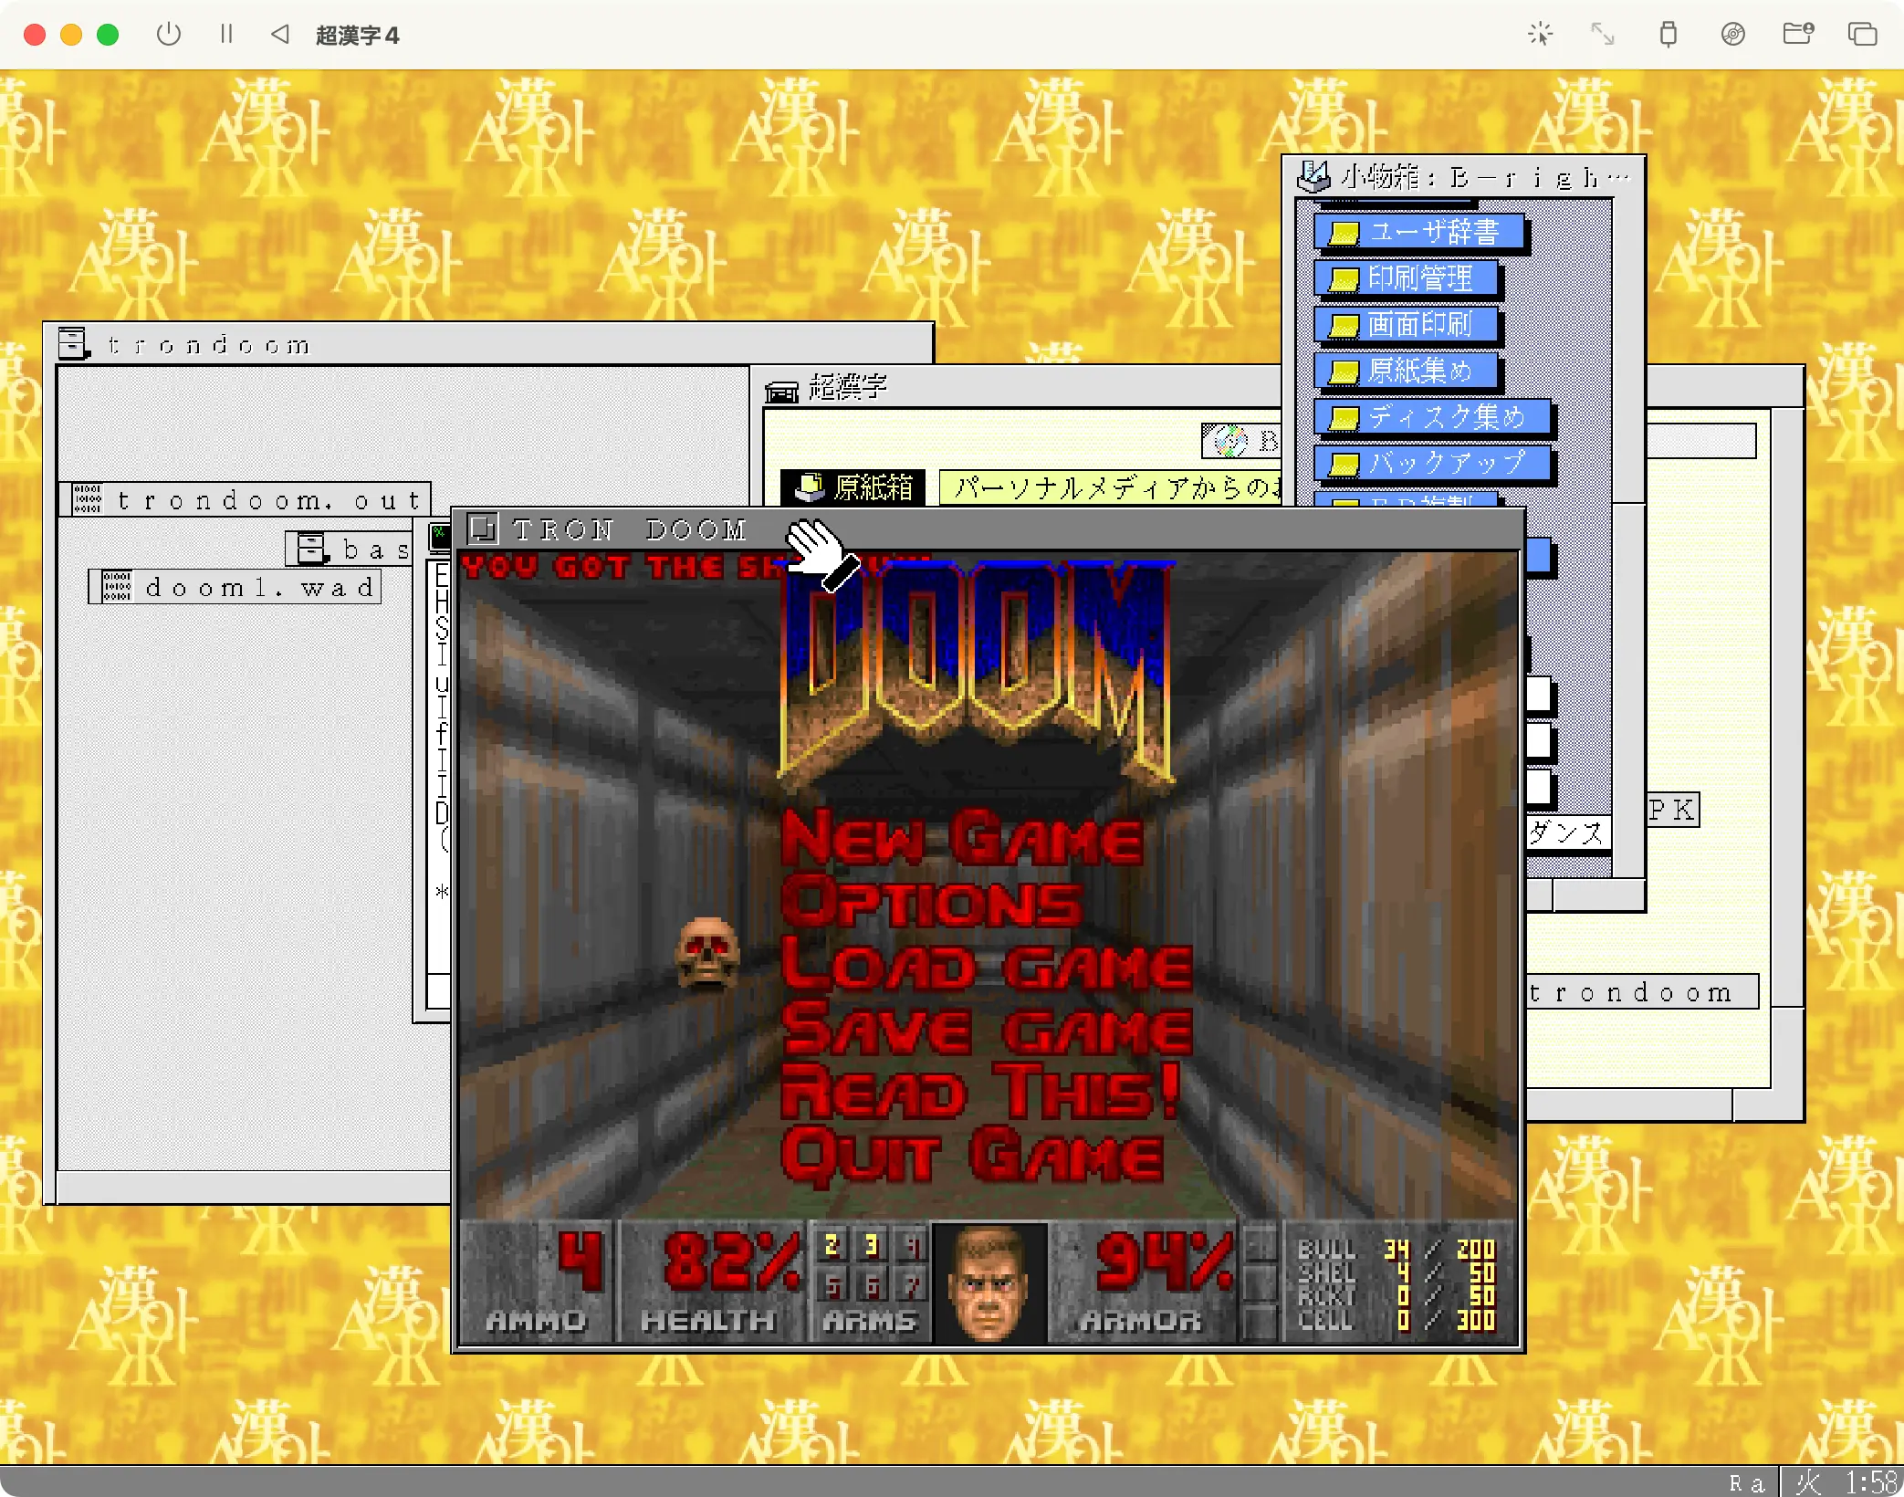Click the TRON DOOM title text

tap(630, 529)
